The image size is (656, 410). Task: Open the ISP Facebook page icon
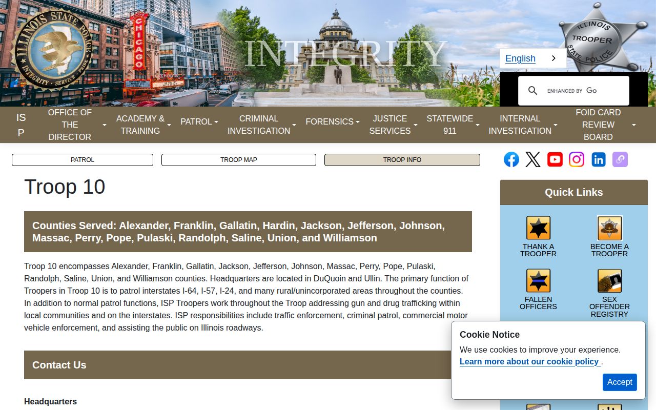pyautogui.click(x=511, y=159)
